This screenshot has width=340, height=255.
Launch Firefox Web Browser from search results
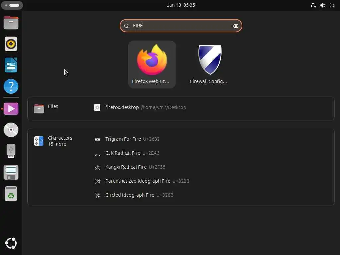pyautogui.click(x=152, y=64)
